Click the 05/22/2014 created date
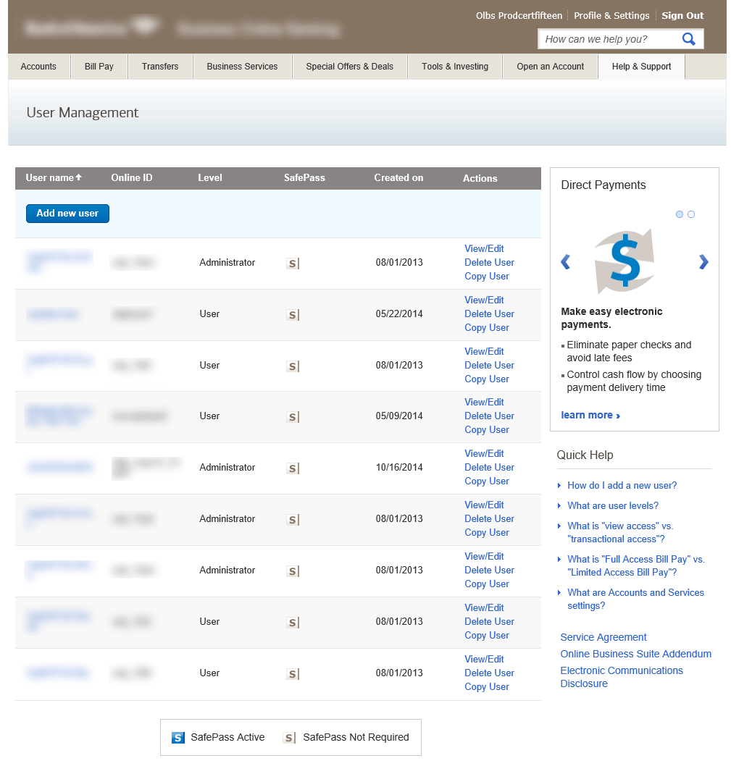Screen dimensions: 731x766 tap(399, 313)
